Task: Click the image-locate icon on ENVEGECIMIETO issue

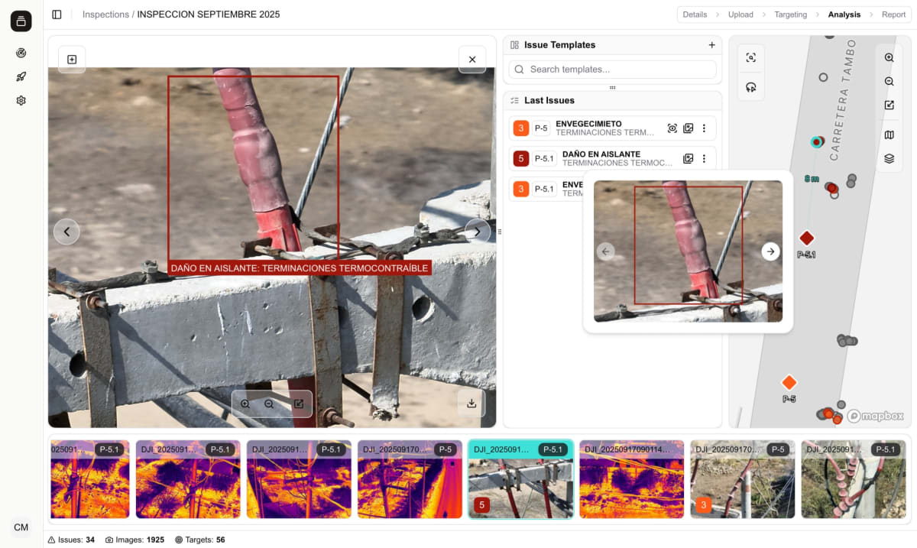Action: coord(672,128)
